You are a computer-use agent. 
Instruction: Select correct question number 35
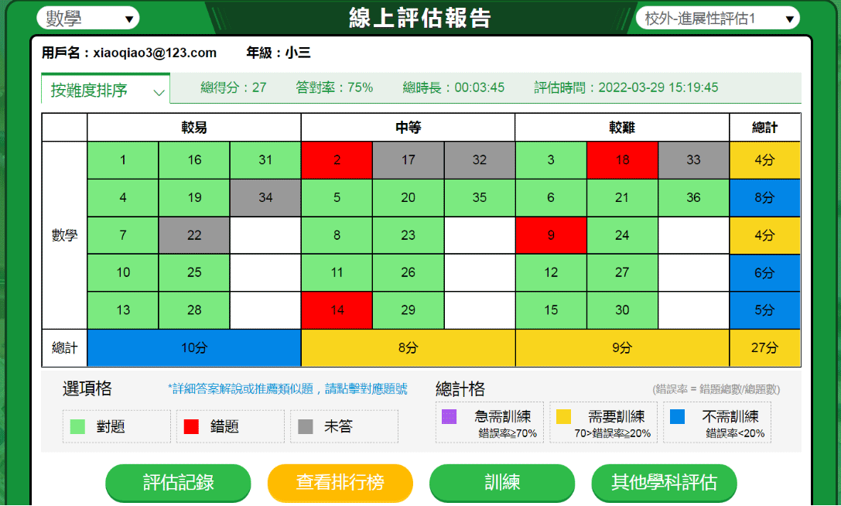coord(480,197)
